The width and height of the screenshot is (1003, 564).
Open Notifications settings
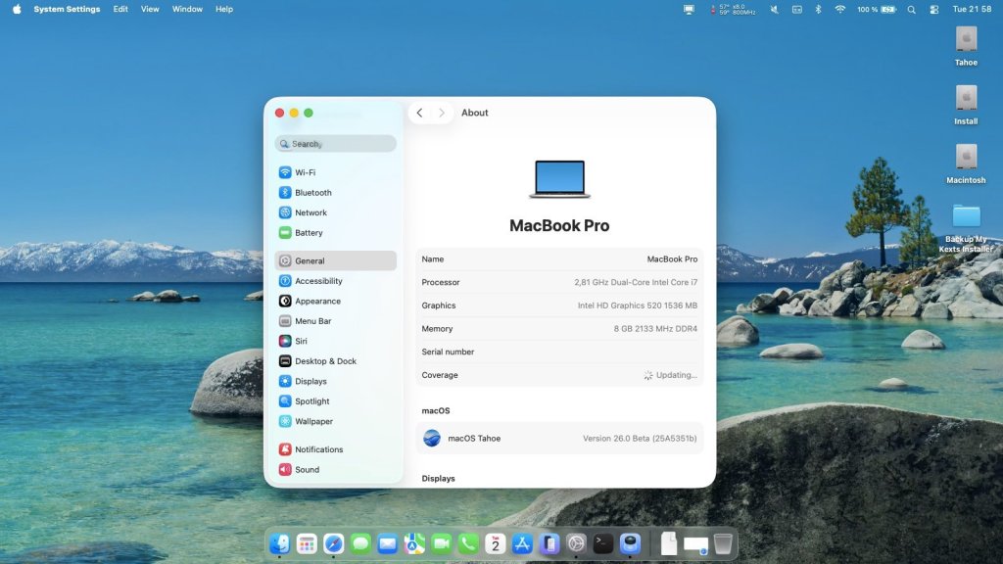[318, 449]
